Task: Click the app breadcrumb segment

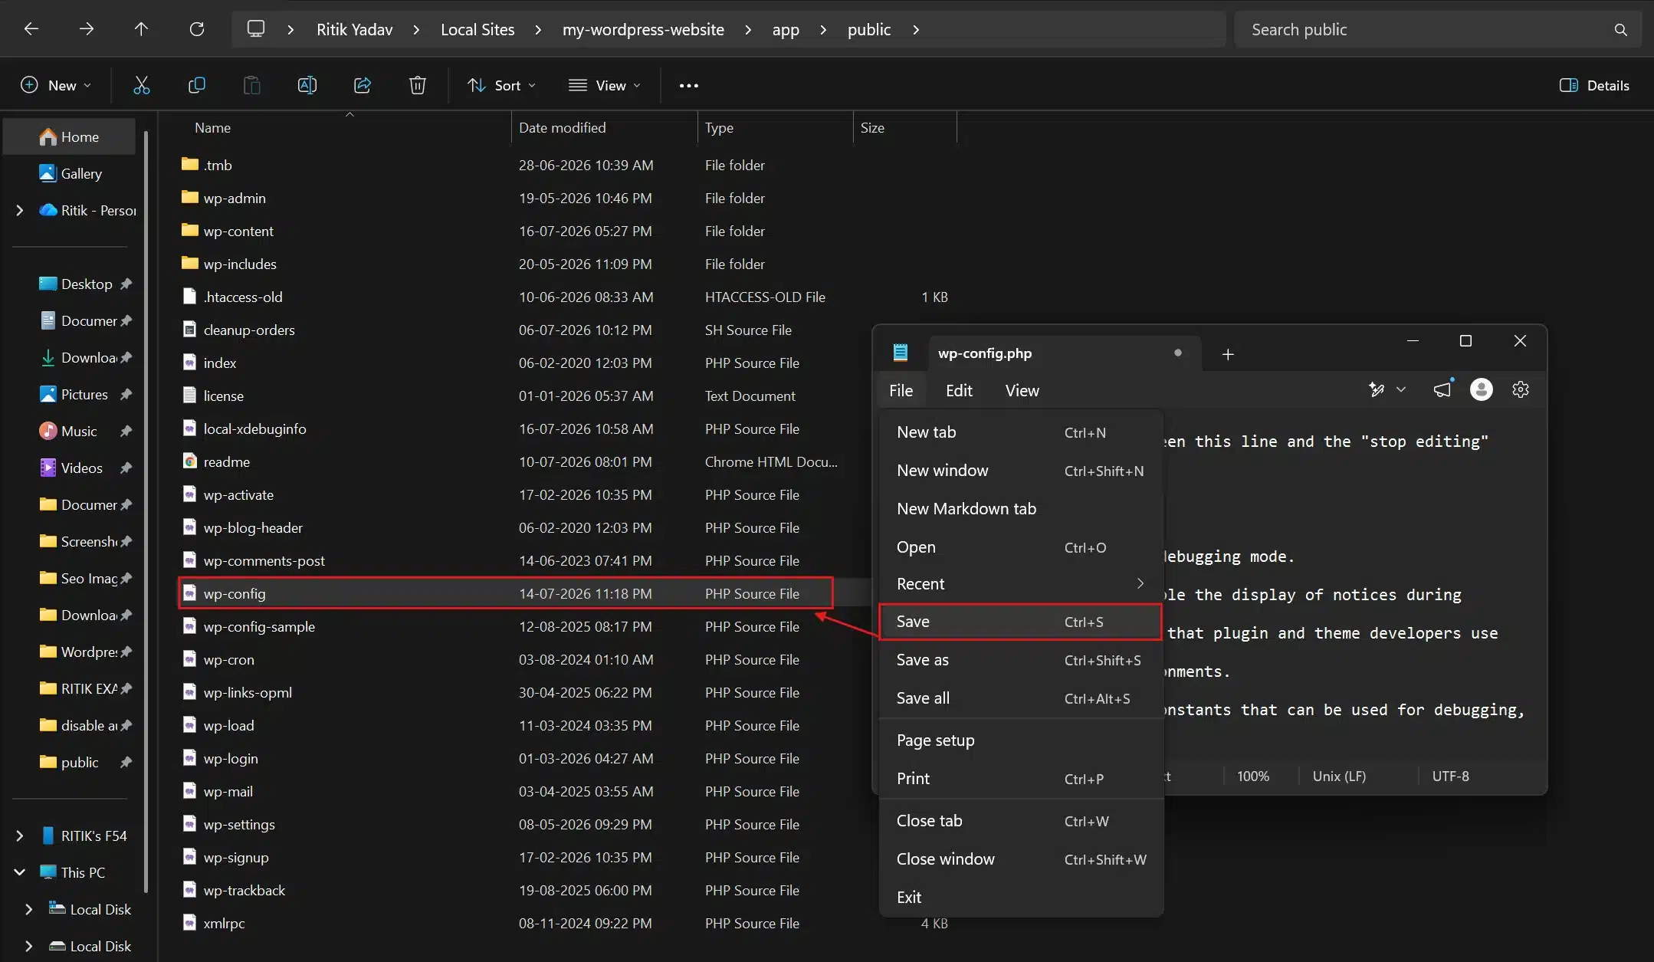Action: pyautogui.click(x=786, y=29)
